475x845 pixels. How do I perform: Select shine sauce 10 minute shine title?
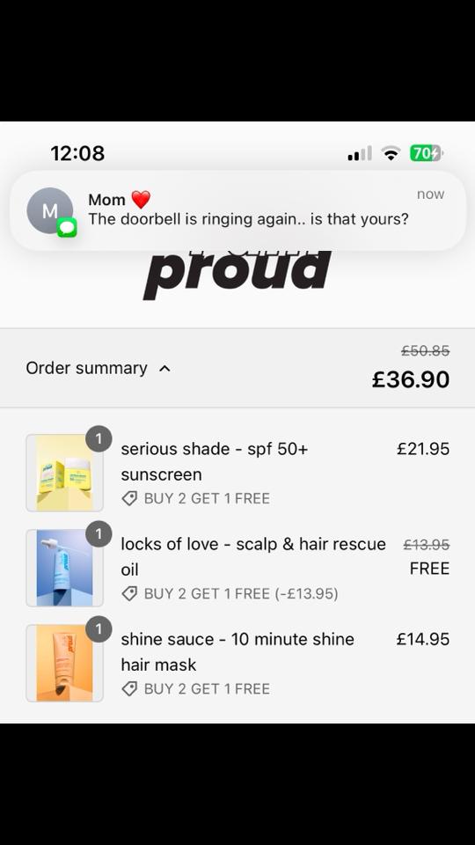237,639
